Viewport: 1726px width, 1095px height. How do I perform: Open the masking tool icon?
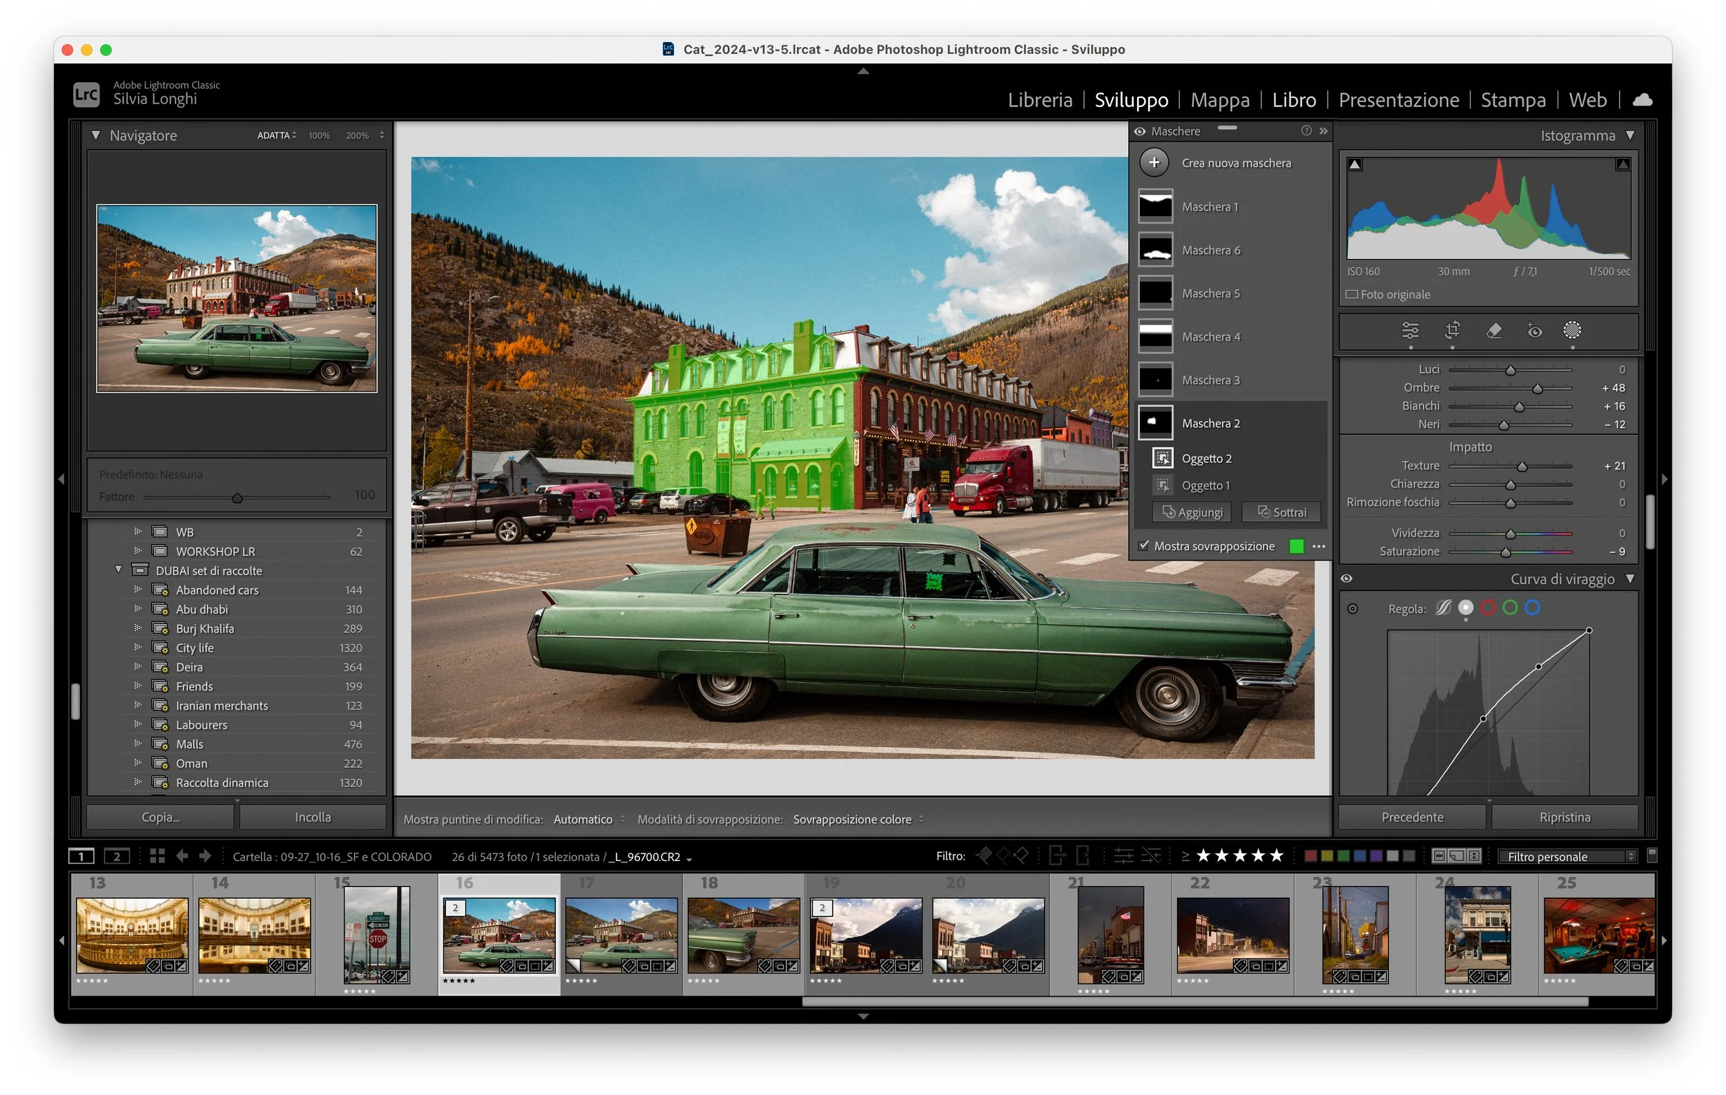1572,330
